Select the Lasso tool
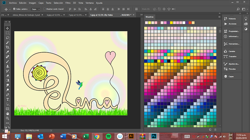Viewport: 250px width, 140px height. (x=8, y=38)
